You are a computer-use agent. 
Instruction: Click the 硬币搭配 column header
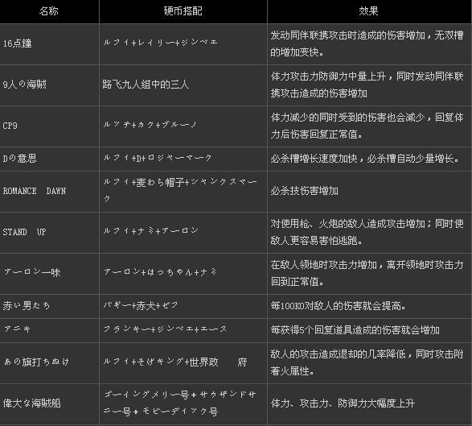(183, 11)
